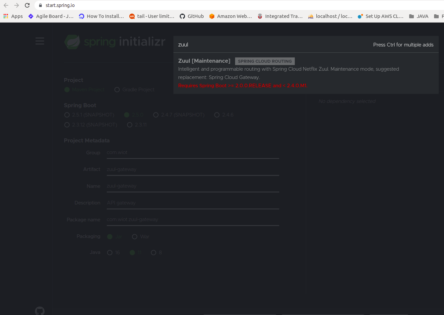Viewport: 444px width, 315px height.
Task: Expand the JAVA bookmarks folder
Action: point(418,16)
